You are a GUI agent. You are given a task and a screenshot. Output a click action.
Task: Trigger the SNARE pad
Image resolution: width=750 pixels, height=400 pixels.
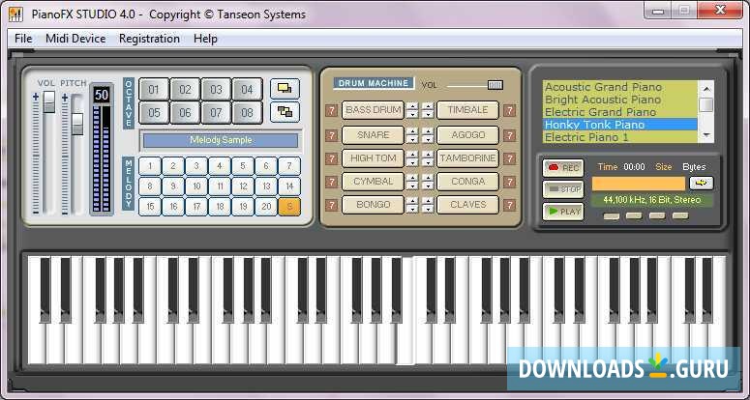(x=374, y=135)
